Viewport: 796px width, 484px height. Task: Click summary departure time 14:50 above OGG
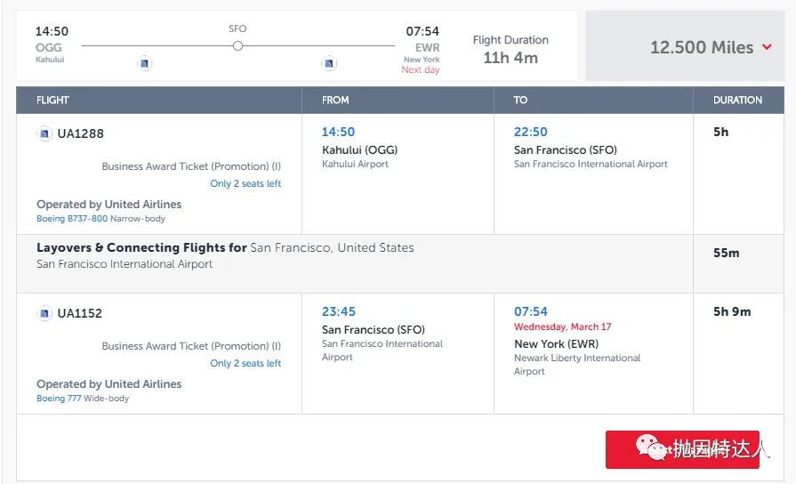point(52,31)
